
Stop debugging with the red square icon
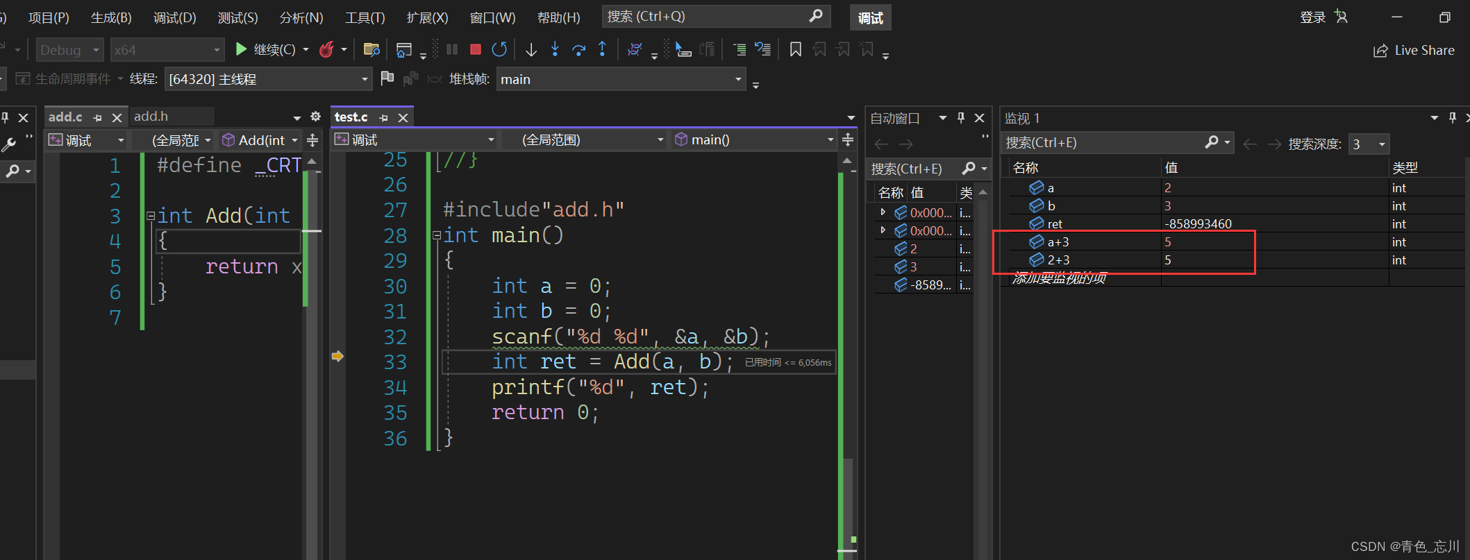(x=476, y=49)
